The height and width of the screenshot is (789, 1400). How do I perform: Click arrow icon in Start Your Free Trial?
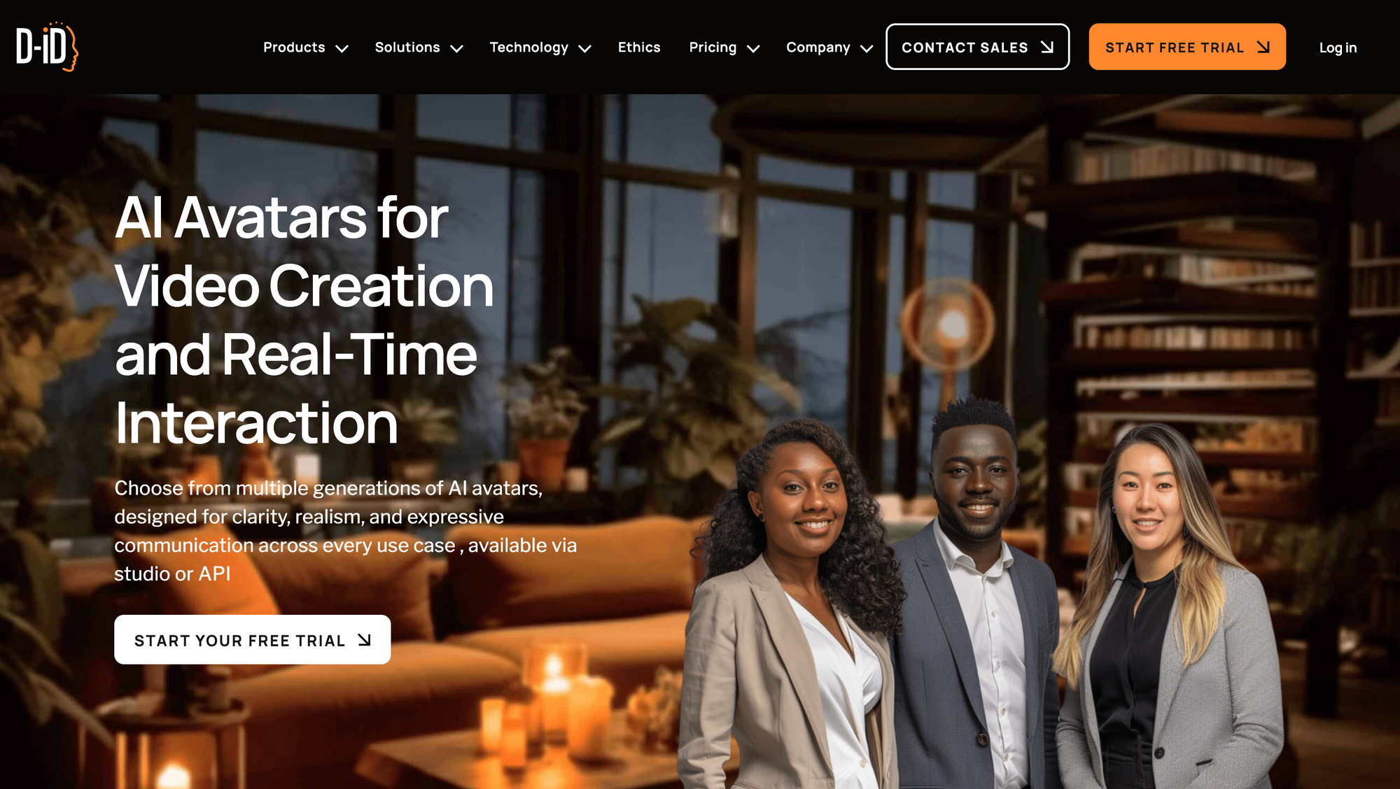point(365,640)
